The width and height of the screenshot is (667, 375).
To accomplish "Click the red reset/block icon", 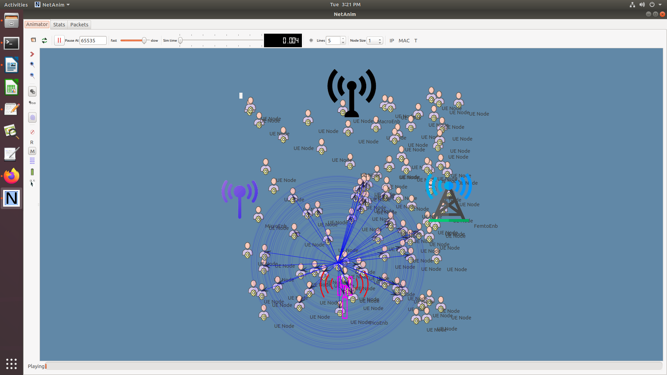I will (32, 132).
